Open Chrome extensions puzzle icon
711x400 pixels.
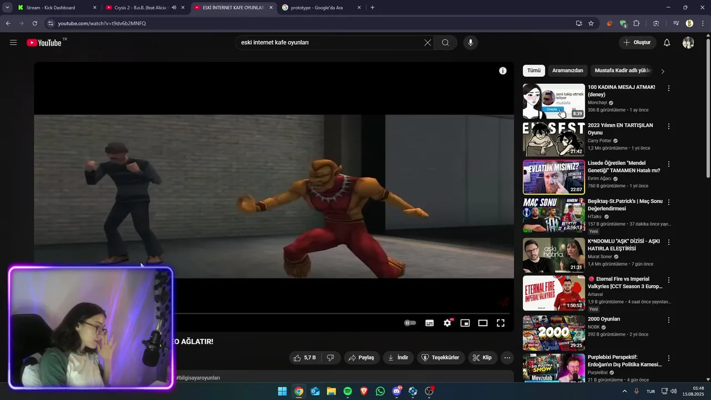(x=637, y=23)
